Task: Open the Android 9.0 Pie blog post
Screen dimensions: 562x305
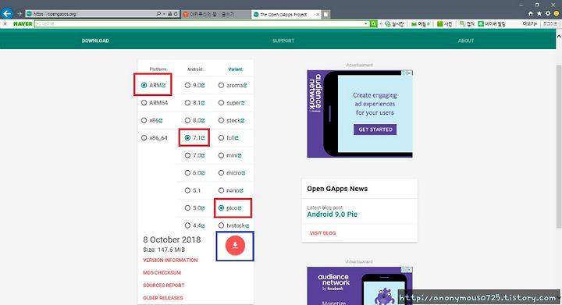Action: pos(332,215)
